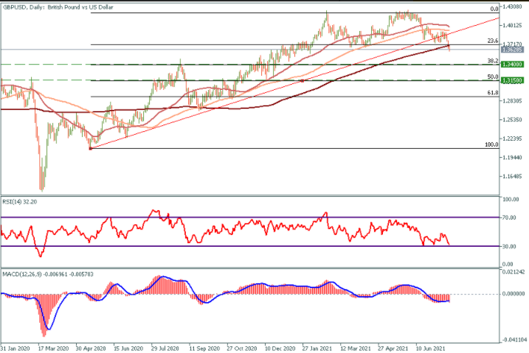Click the 1.19440 price axis value
Viewport: 529px width, 353px height.
(512, 157)
